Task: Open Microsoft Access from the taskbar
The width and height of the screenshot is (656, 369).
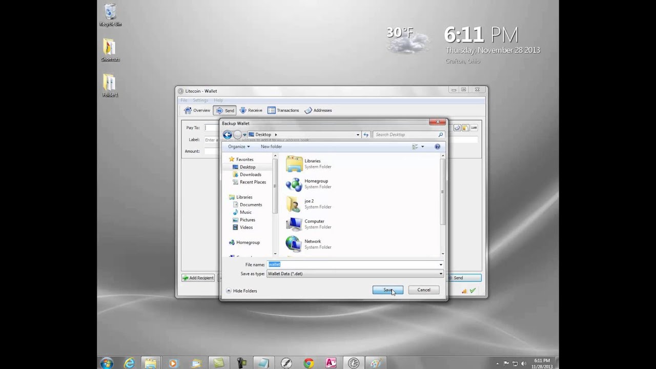Action: tap(331, 363)
